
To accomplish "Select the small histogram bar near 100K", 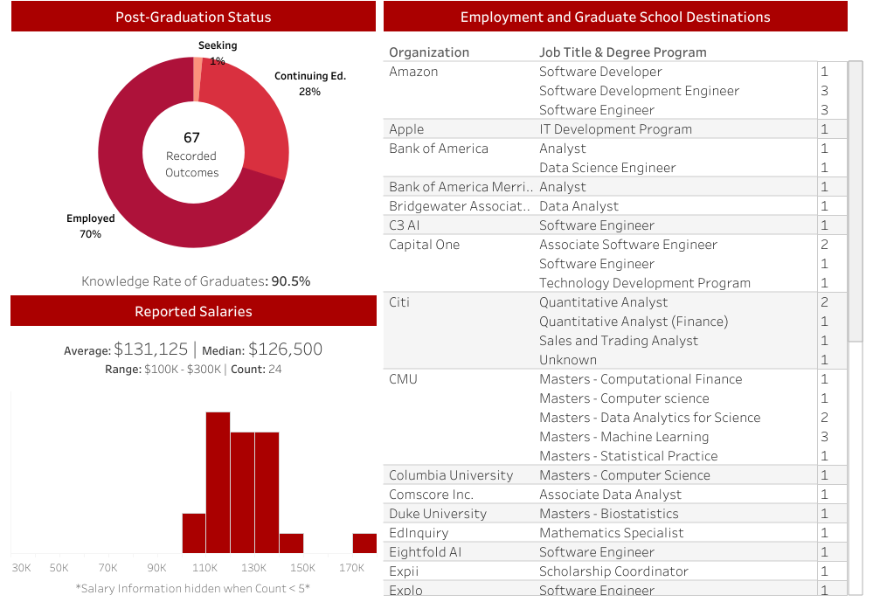I will (194, 533).
